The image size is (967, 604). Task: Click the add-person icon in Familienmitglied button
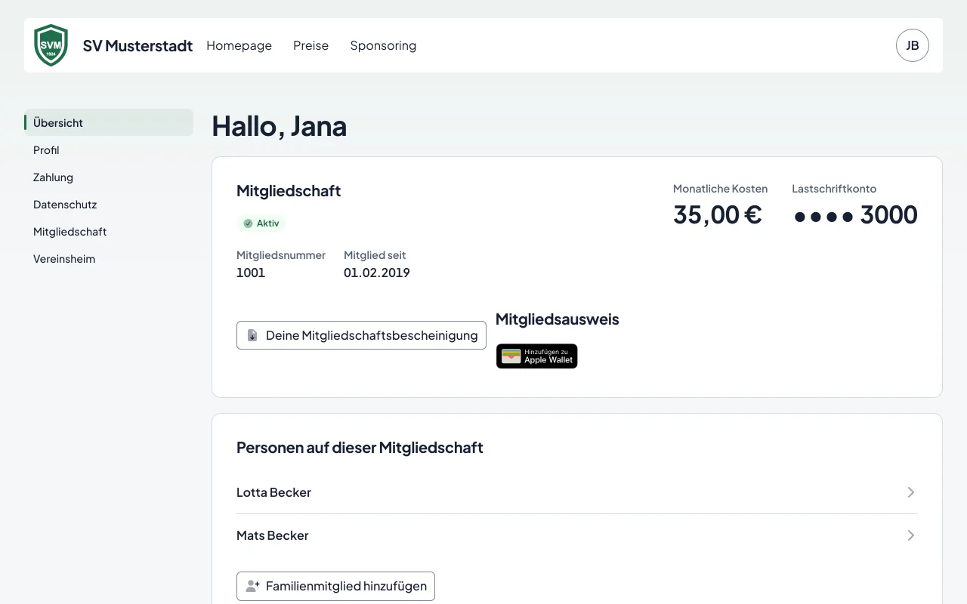pyautogui.click(x=253, y=586)
